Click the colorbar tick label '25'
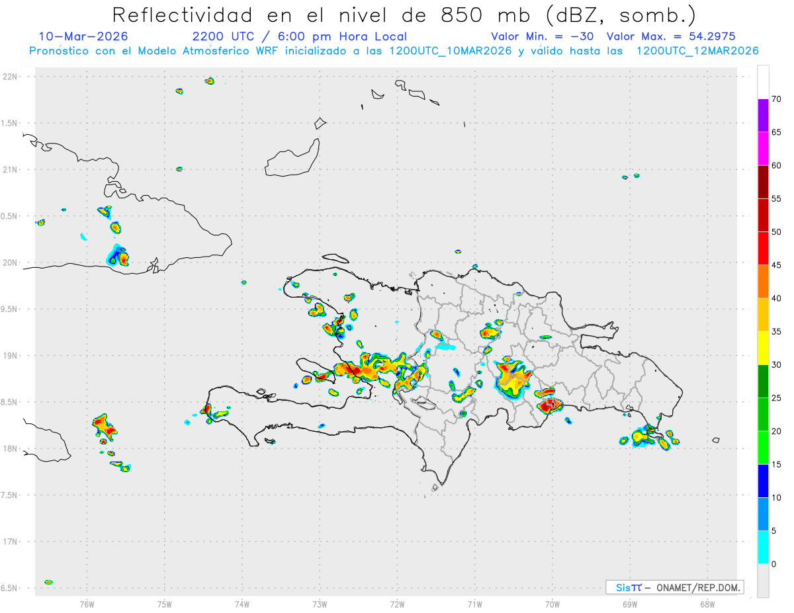 (x=776, y=398)
